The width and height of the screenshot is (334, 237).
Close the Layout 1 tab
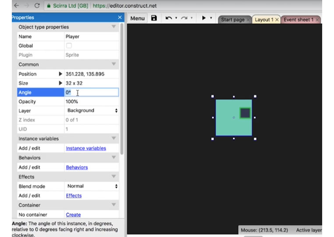tap(277, 20)
